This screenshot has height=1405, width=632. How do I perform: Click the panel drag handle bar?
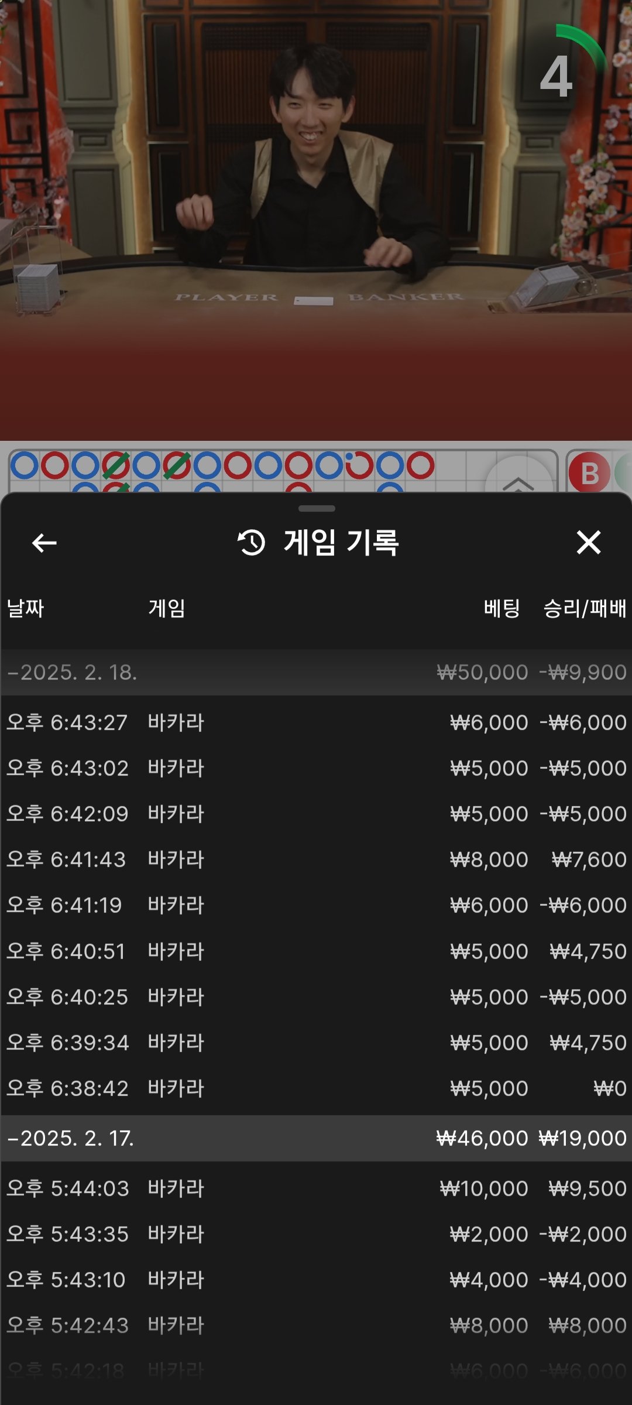316,509
